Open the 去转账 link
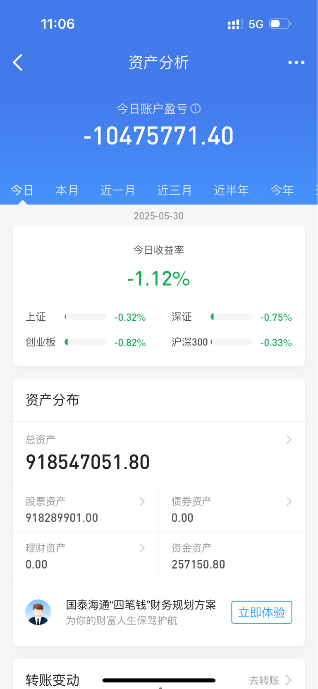The height and width of the screenshot is (689, 318). click(264, 680)
